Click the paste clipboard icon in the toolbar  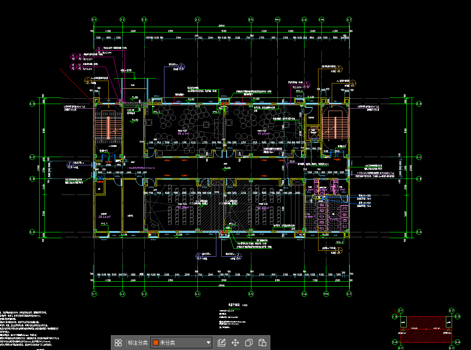[x=262, y=343]
